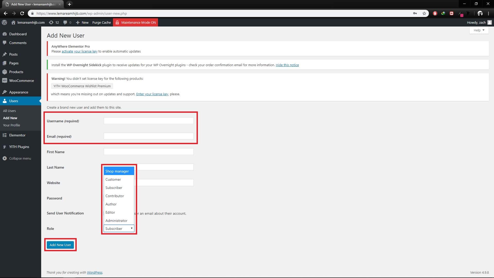This screenshot has height=278, width=494.
Task: Open the WordPress footer link
Action: click(x=94, y=272)
